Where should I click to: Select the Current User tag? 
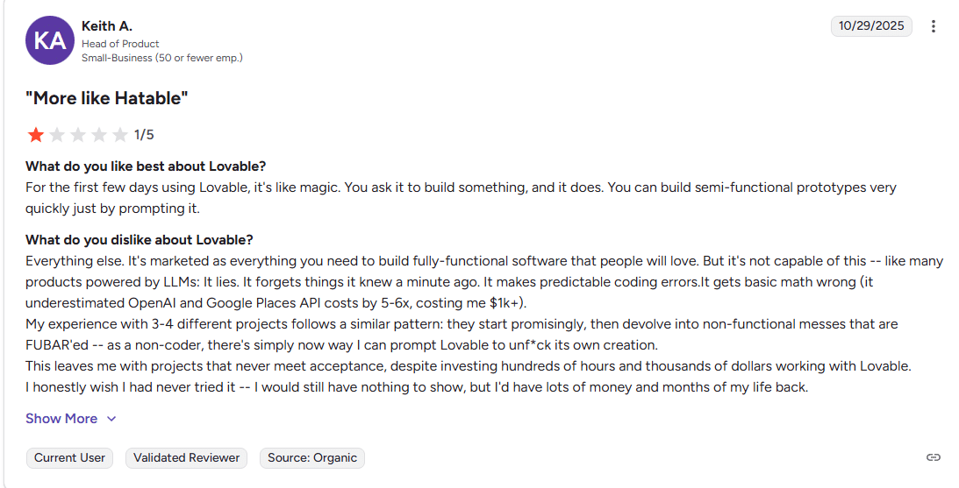[69, 457]
